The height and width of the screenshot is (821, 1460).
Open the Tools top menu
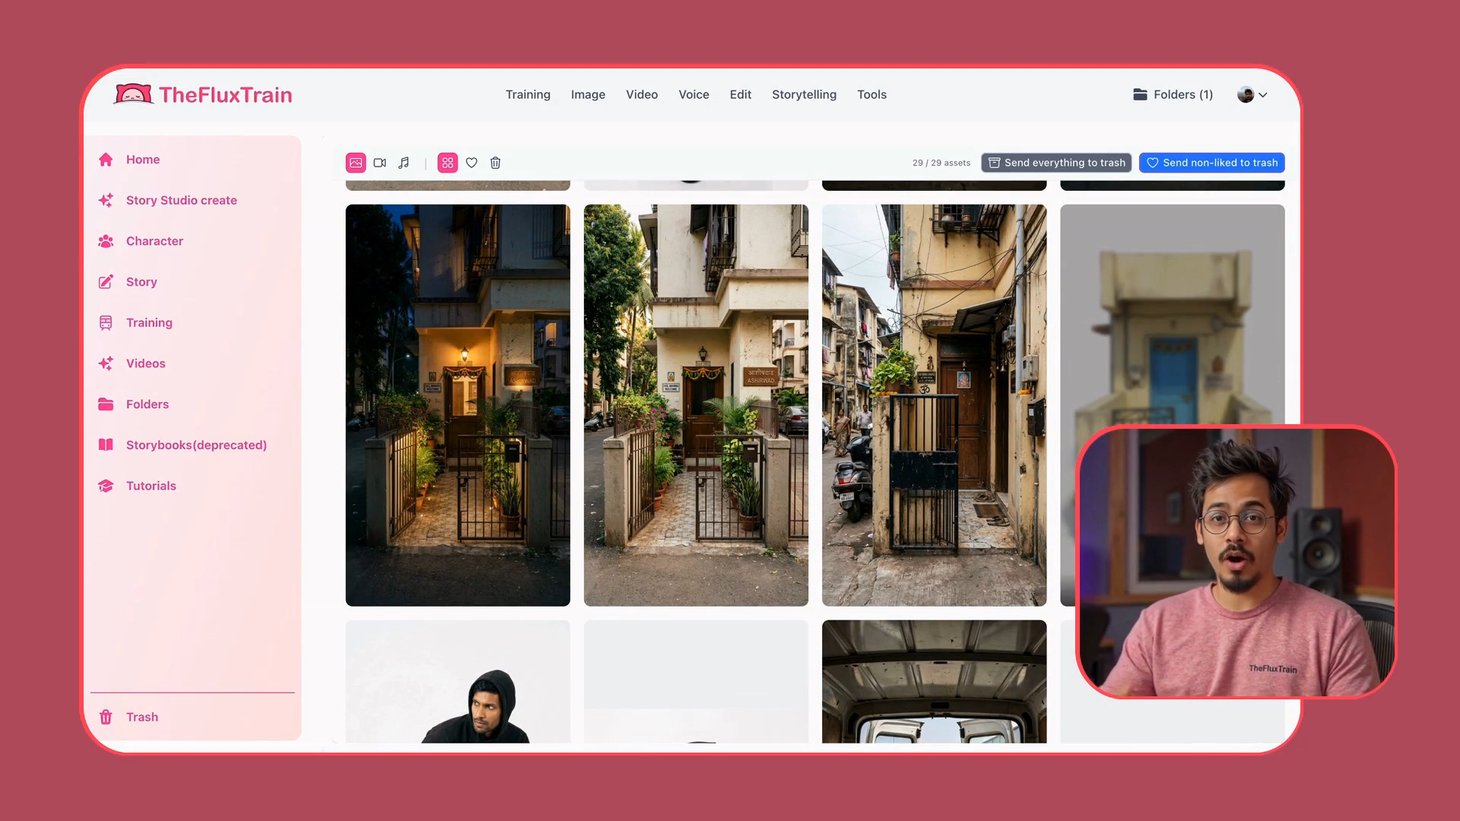pyautogui.click(x=871, y=95)
